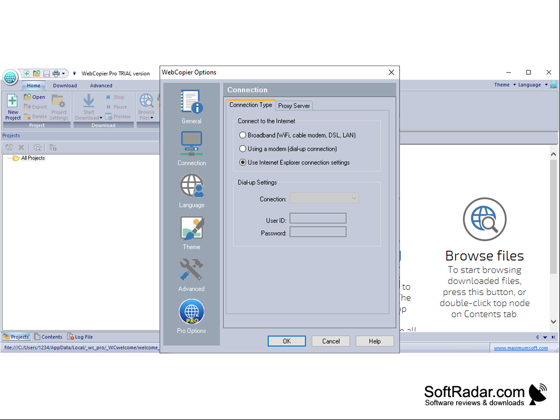The width and height of the screenshot is (560, 420).
Task: Click the open-project icon in the Projects panel toolbar
Action: 9,147
